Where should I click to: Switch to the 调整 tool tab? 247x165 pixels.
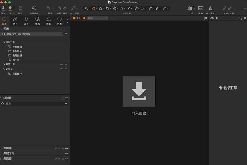tap(48, 20)
